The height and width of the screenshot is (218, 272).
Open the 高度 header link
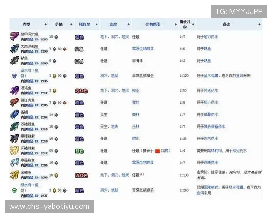(x=113, y=25)
